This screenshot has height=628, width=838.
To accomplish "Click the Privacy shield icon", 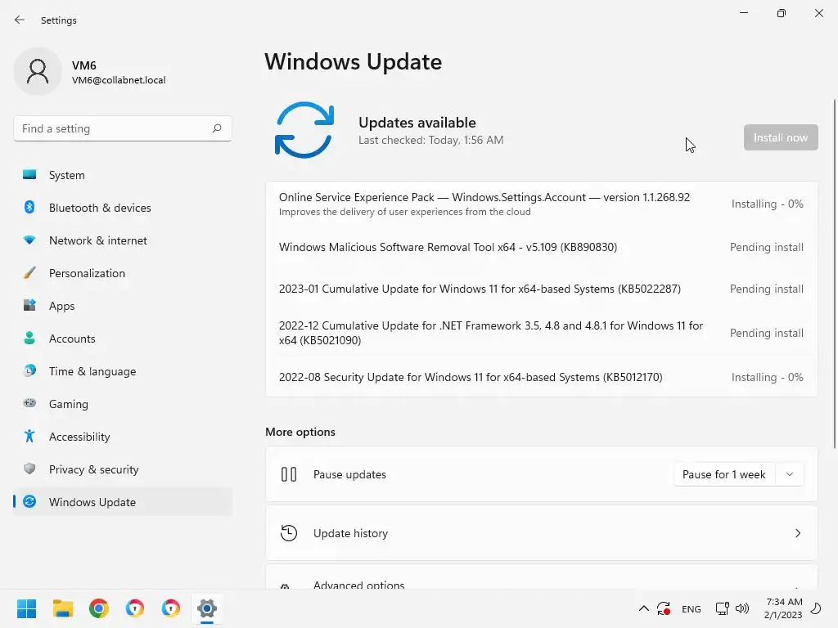I will [x=29, y=469].
